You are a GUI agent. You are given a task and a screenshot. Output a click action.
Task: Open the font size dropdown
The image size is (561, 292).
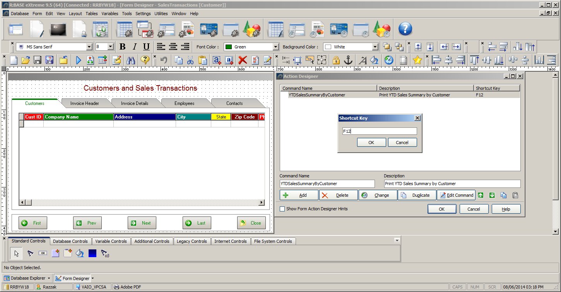(111, 47)
